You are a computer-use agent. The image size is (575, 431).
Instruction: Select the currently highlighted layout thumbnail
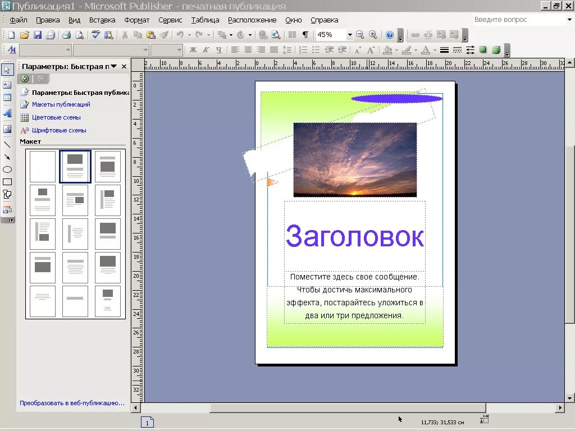(75, 166)
